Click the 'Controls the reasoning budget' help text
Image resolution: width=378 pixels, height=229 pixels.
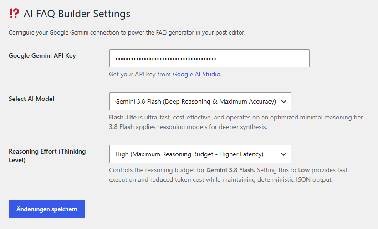point(228,175)
